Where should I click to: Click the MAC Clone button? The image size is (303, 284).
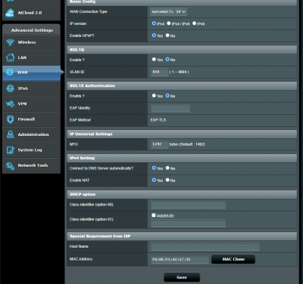click(233, 259)
